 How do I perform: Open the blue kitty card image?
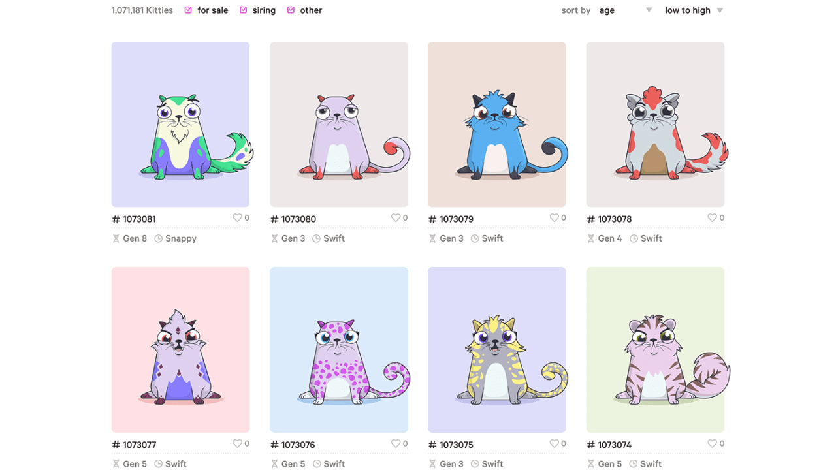497,125
